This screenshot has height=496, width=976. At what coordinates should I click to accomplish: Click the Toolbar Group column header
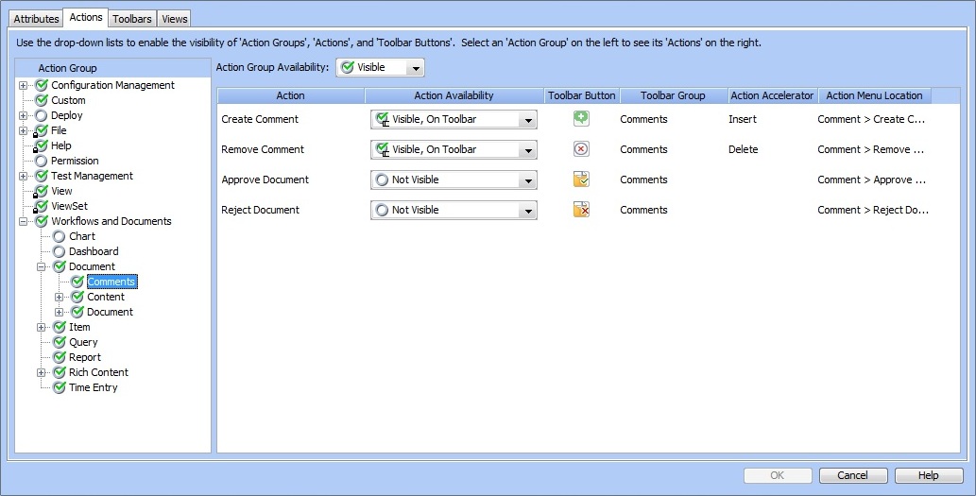coord(673,95)
